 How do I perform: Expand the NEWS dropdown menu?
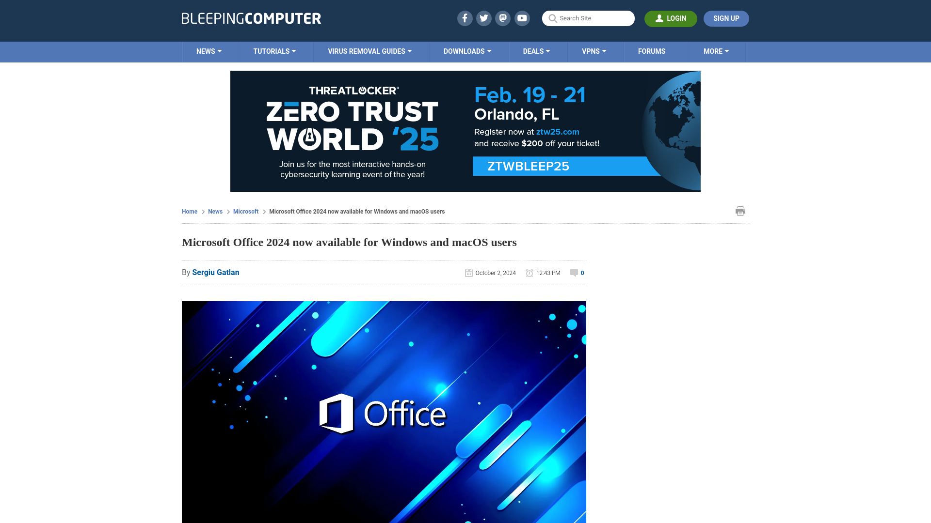click(209, 51)
